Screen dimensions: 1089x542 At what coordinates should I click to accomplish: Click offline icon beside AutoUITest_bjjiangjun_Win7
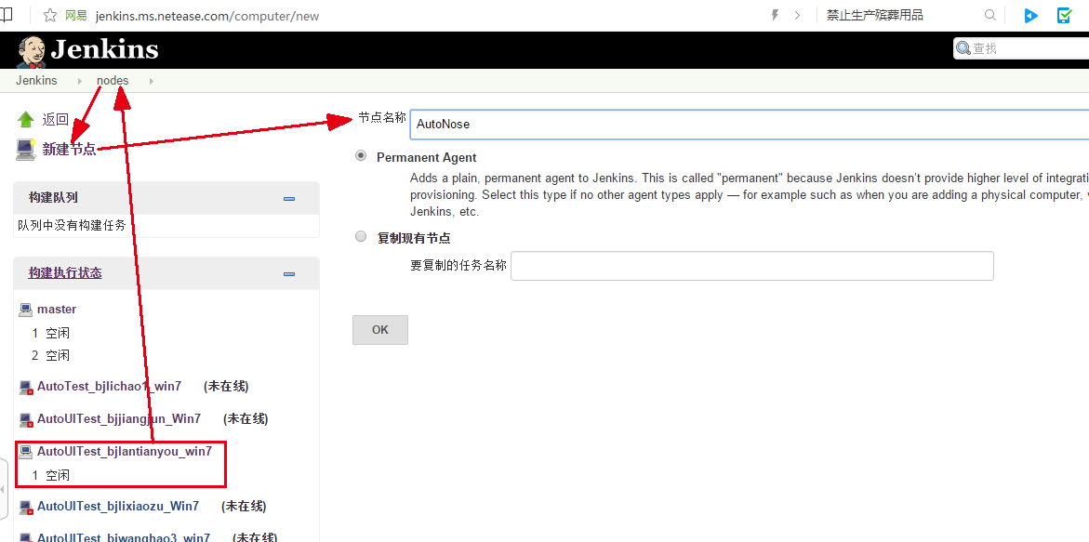pos(26,420)
